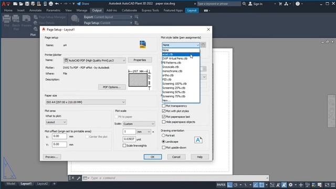Image resolution: width=336 pixels, height=189 pixels.
Task: Open the Paper size ISO A4 dropdown
Action: [x=86, y=102]
